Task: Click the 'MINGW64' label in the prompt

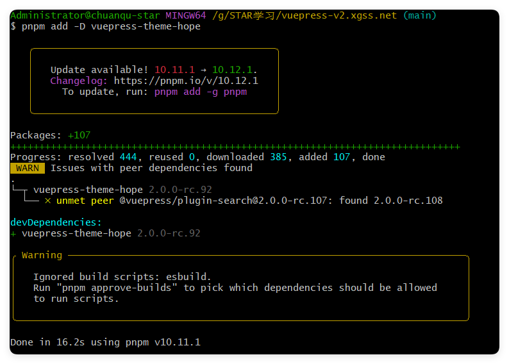Action: pos(186,15)
